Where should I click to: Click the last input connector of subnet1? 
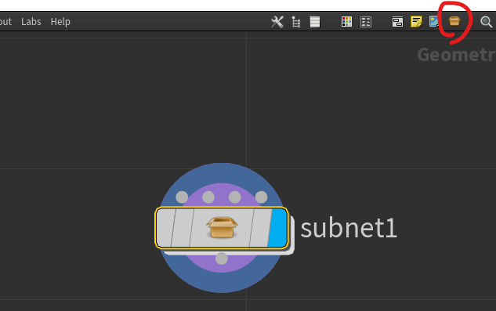pos(261,197)
